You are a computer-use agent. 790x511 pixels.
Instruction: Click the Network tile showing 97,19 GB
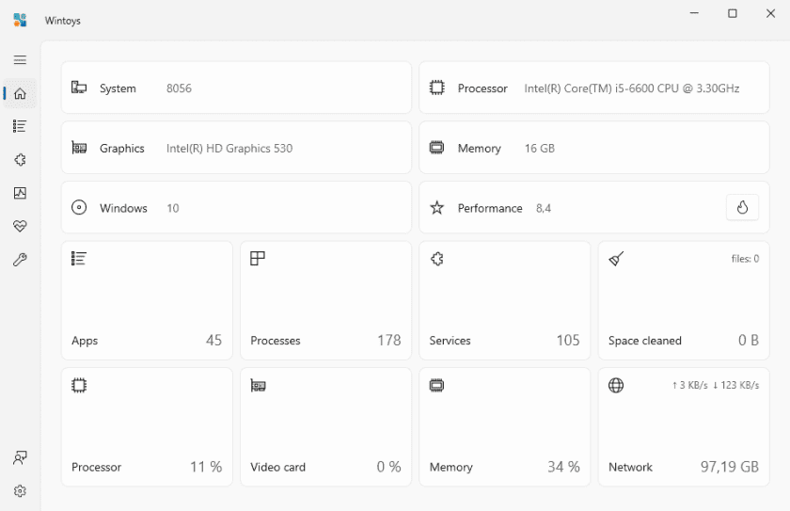tap(683, 426)
